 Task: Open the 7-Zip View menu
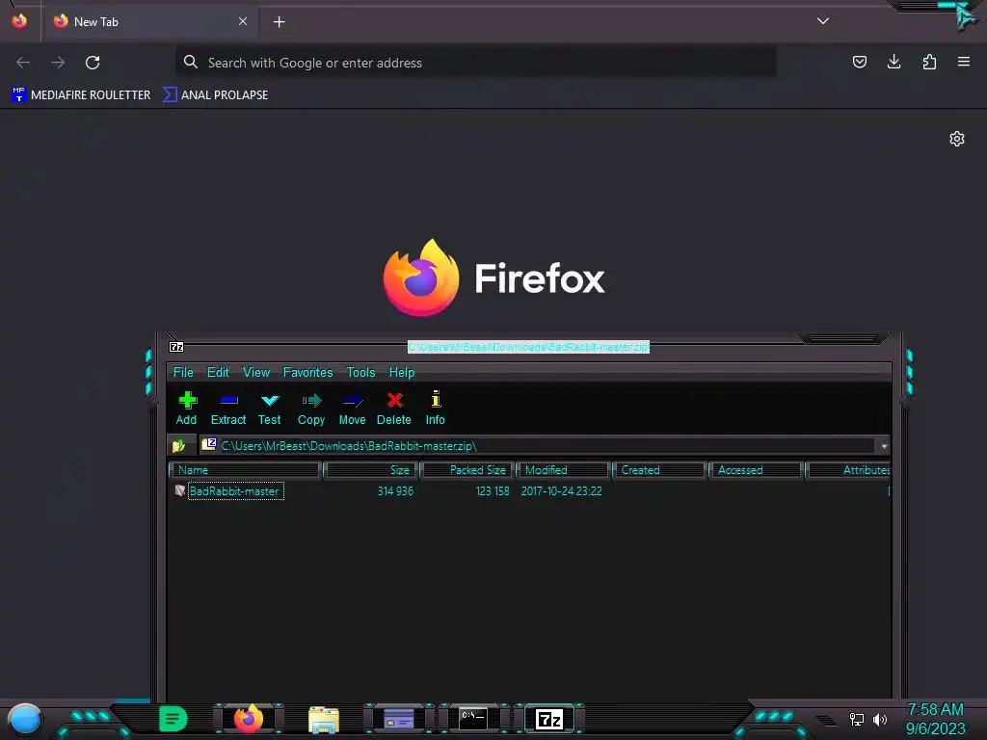pos(256,373)
